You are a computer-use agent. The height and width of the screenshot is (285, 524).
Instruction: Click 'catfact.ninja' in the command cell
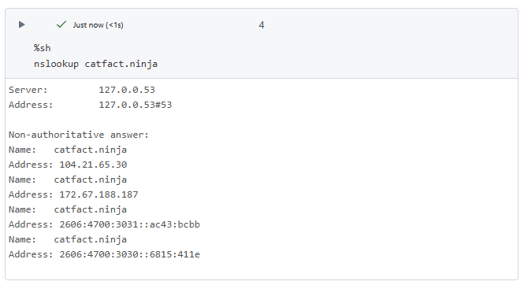click(x=121, y=64)
